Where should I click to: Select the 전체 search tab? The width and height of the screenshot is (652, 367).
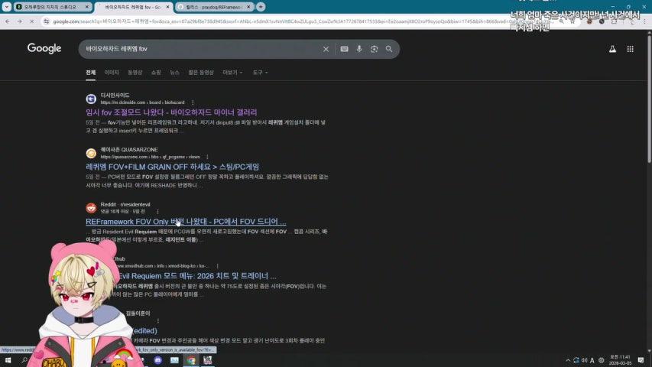[x=91, y=73]
